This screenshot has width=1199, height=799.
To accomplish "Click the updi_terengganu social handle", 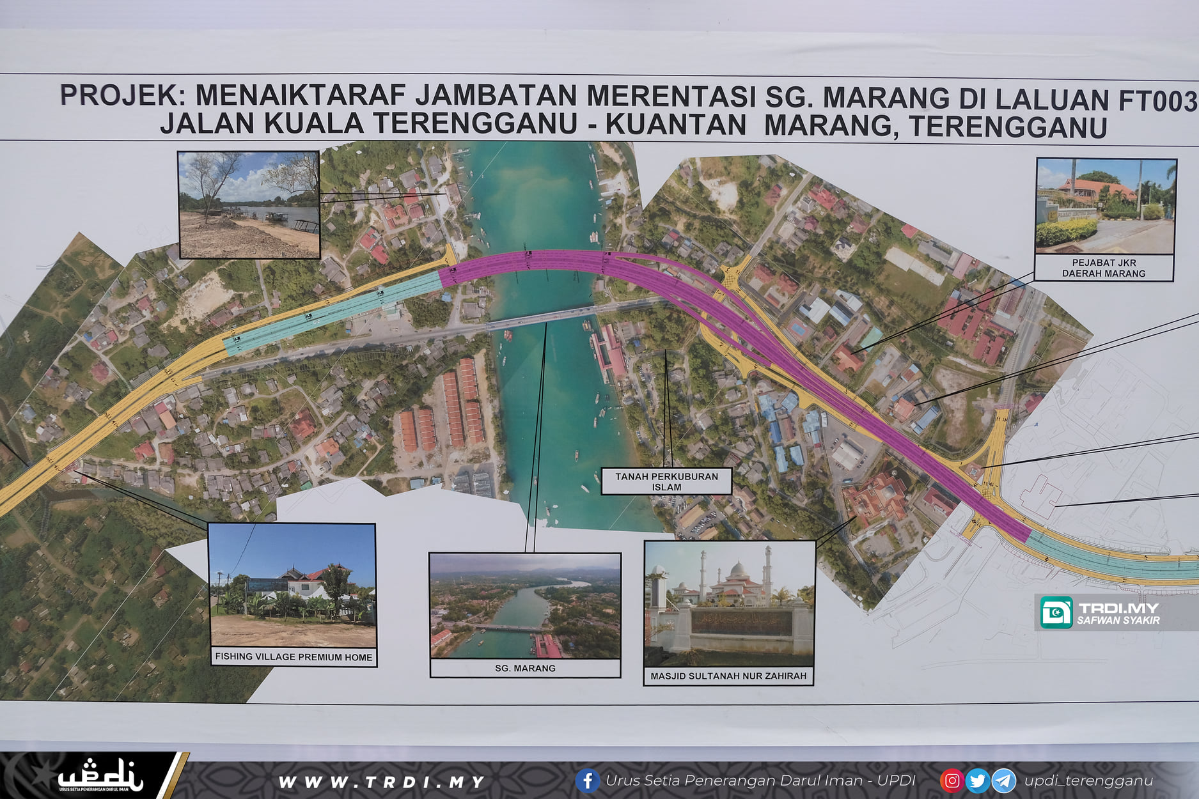I will tap(1088, 780).
